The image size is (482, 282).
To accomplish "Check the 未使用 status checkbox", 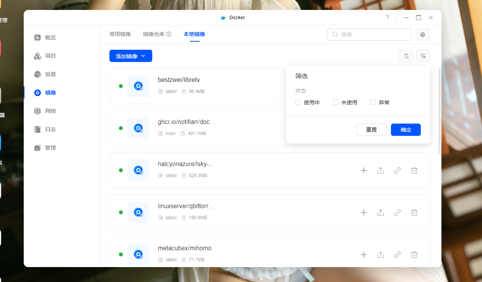I will click(335, 102).
